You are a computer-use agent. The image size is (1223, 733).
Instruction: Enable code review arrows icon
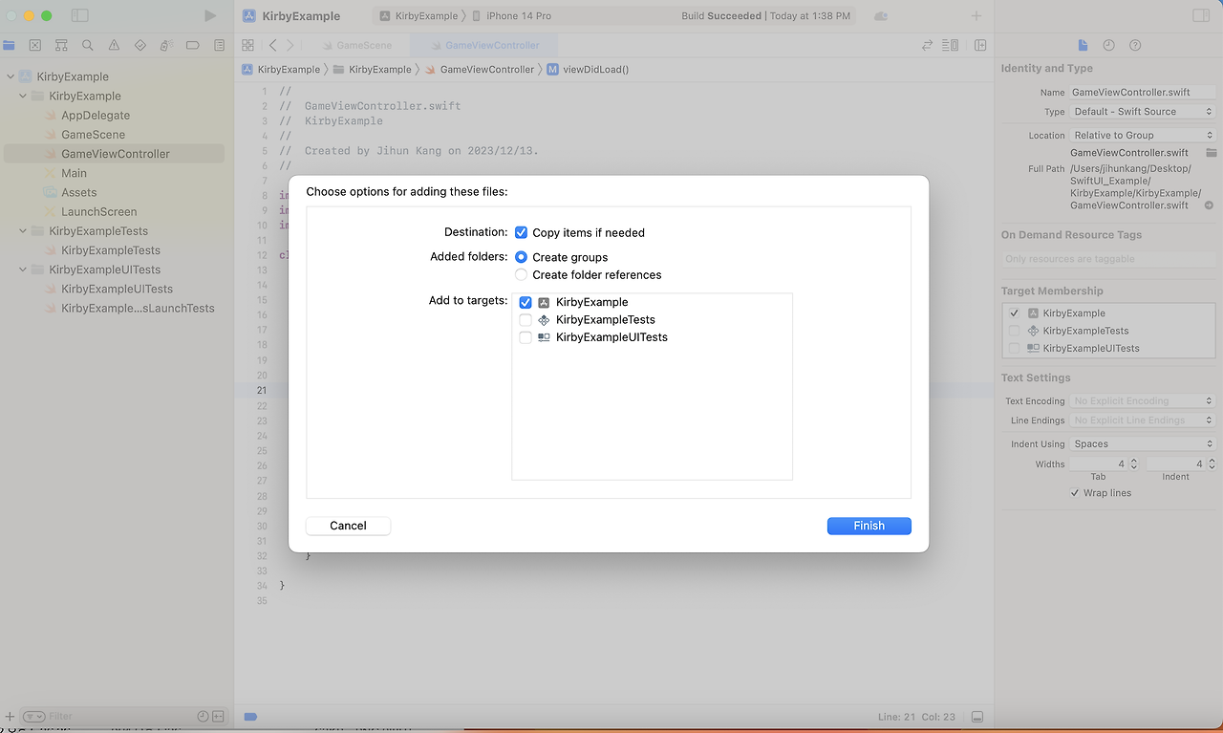(x=927, y=45)
